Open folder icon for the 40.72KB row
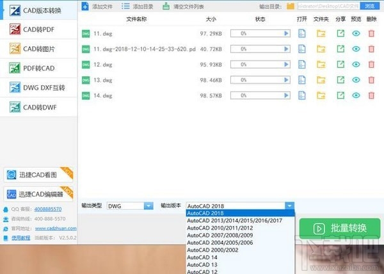 pos(321,49)
